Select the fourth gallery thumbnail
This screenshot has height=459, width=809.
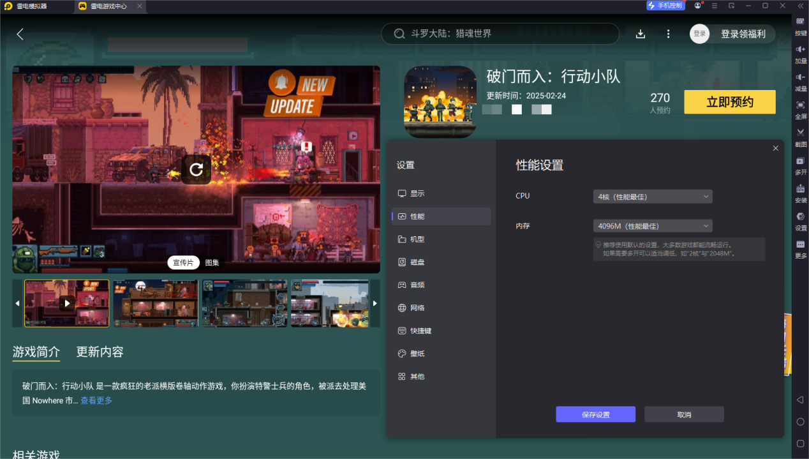pos(330,303)
